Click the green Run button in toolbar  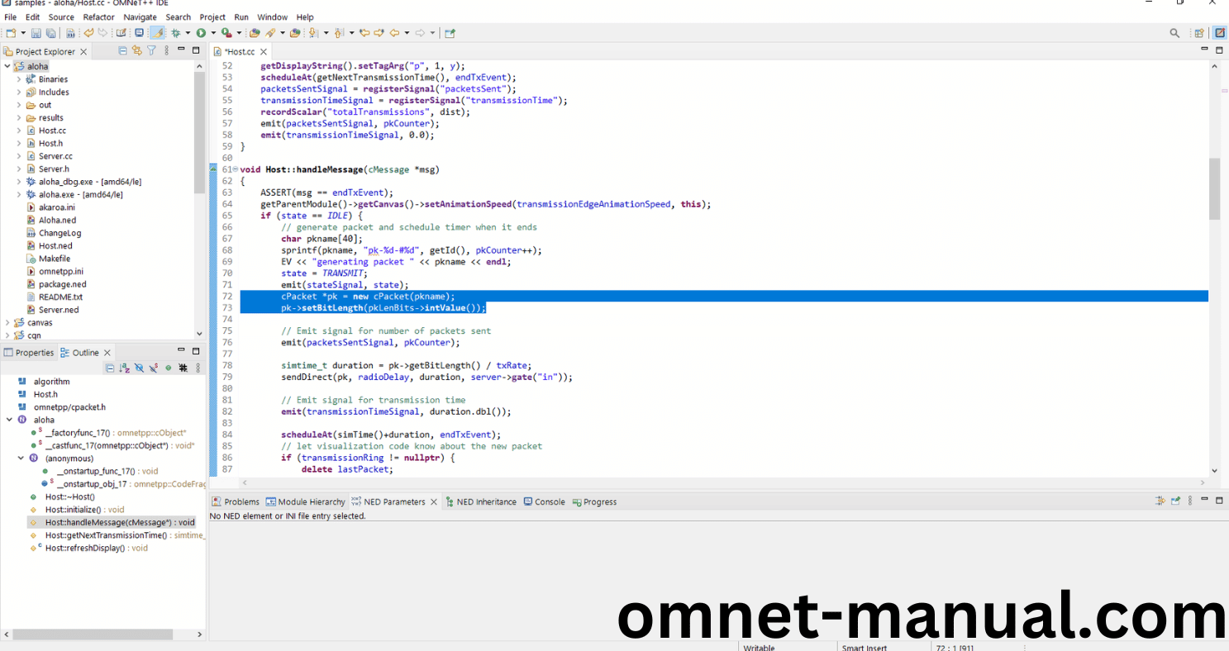pos(201,33)
